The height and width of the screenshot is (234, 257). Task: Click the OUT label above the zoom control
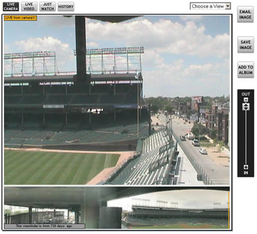(245, 94)
